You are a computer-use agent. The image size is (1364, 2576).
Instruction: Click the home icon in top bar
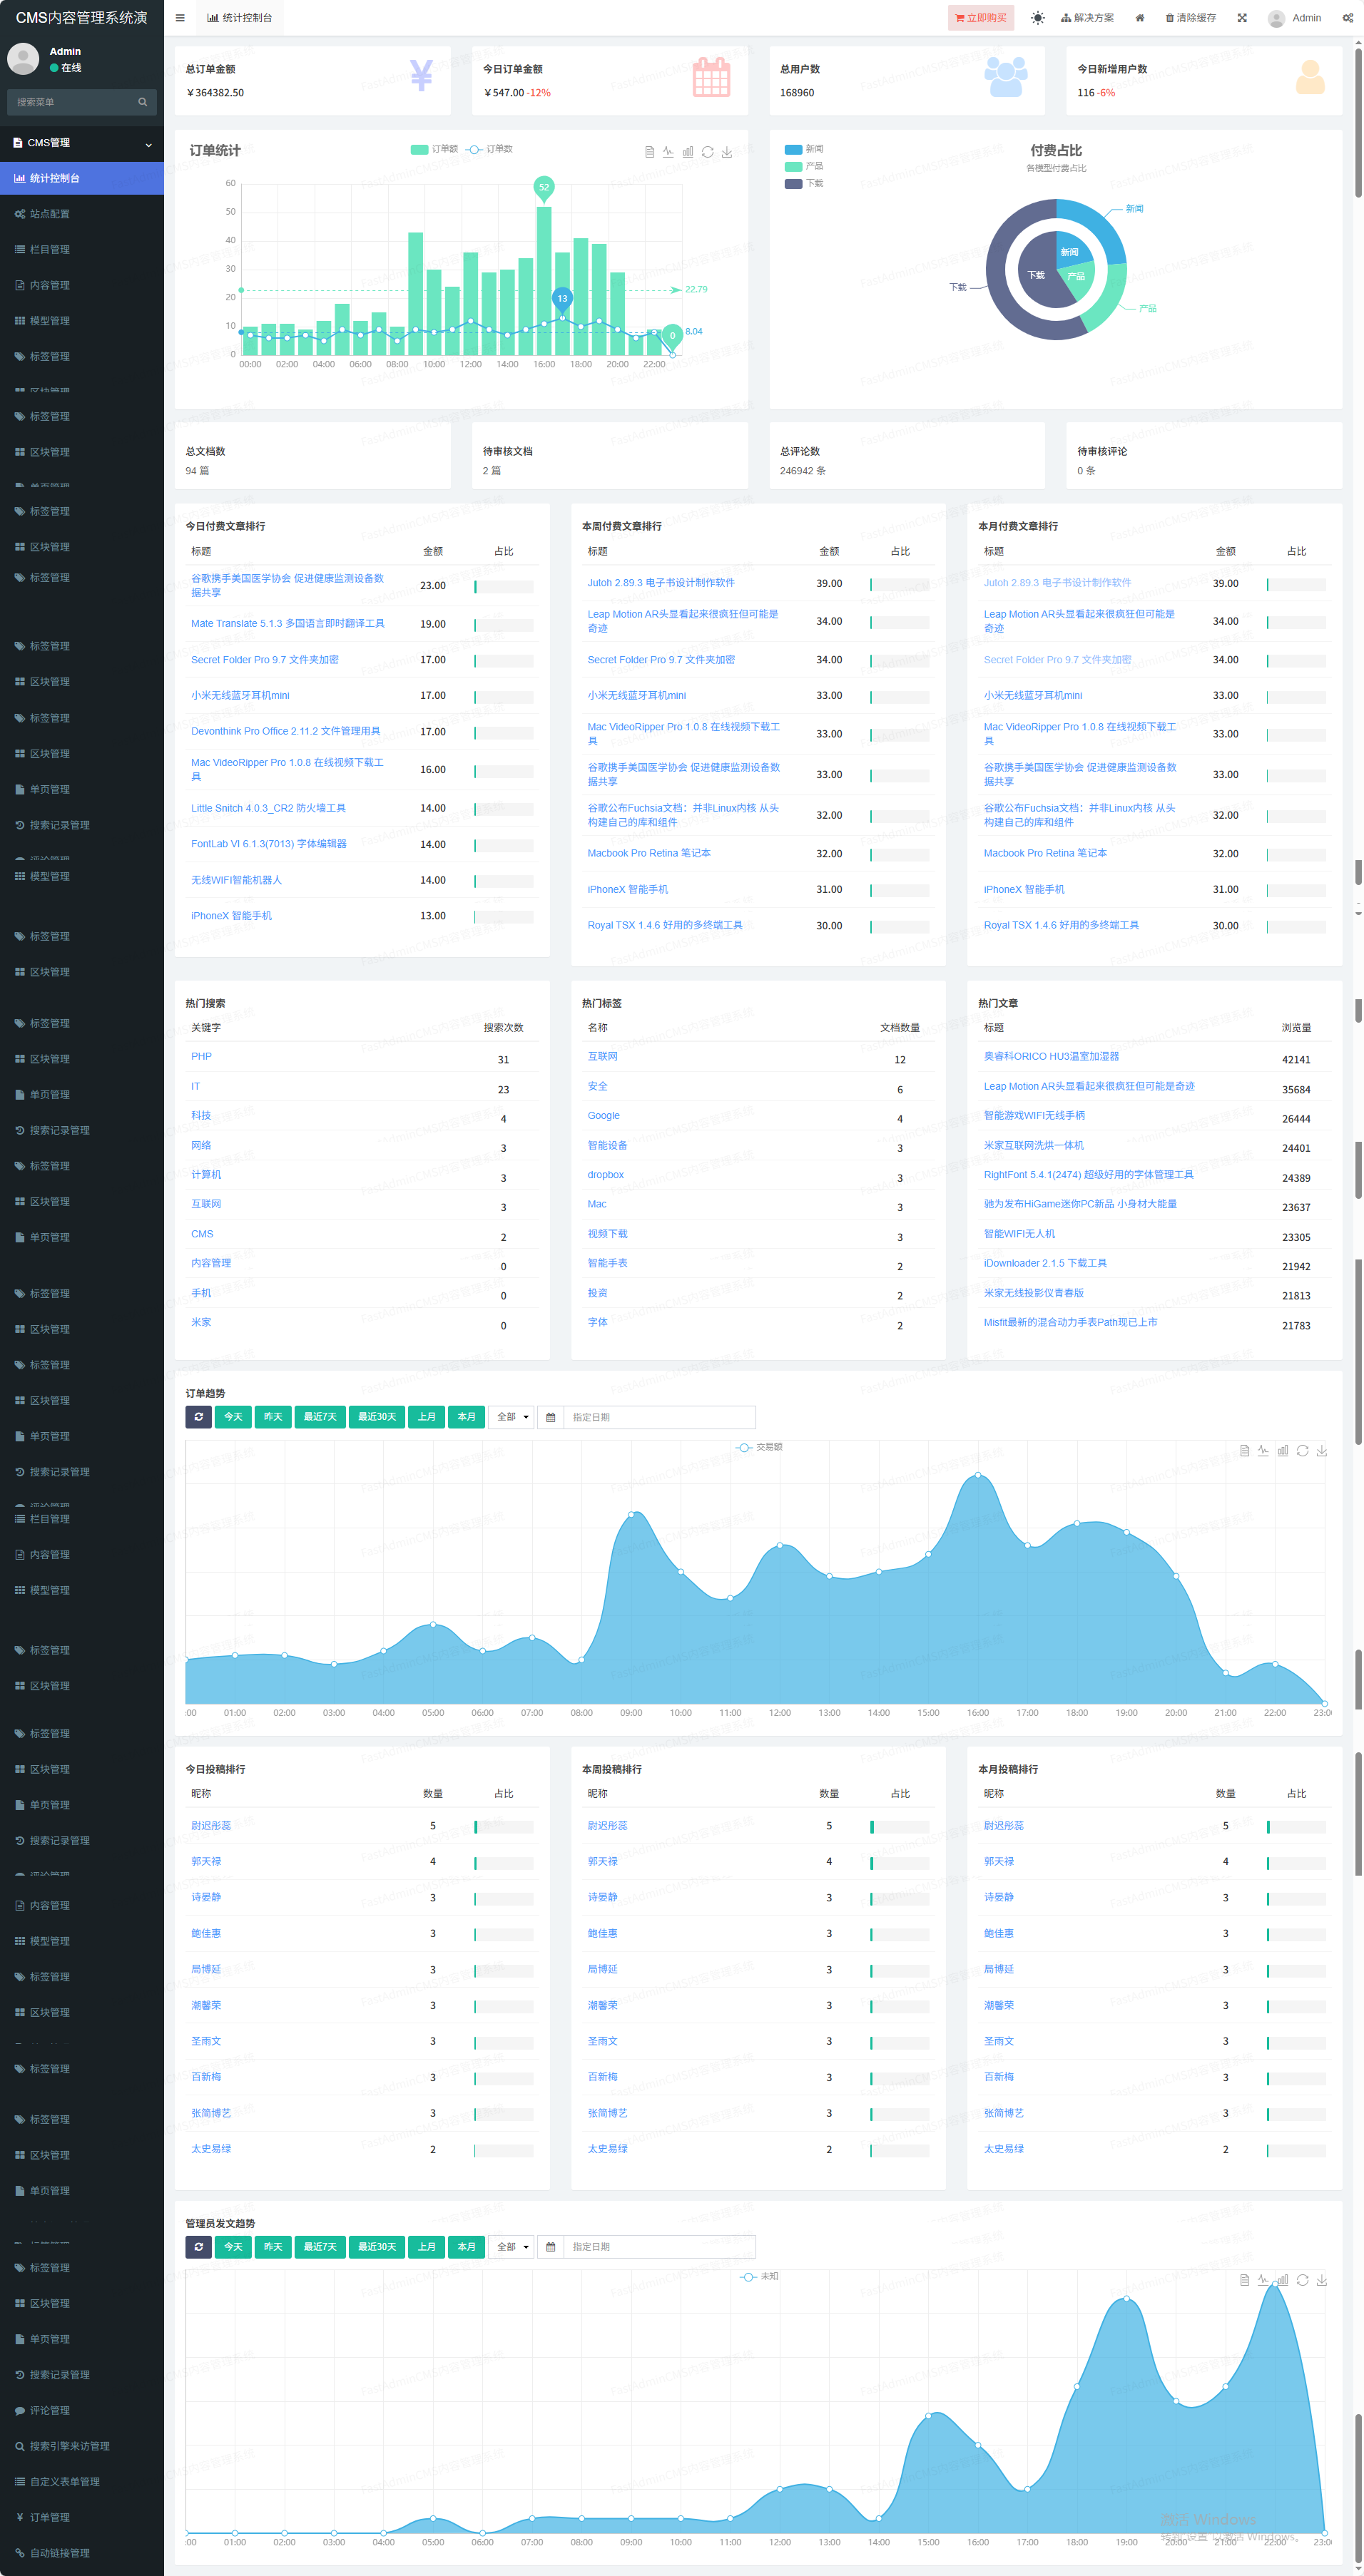(x=1139, y=18)
